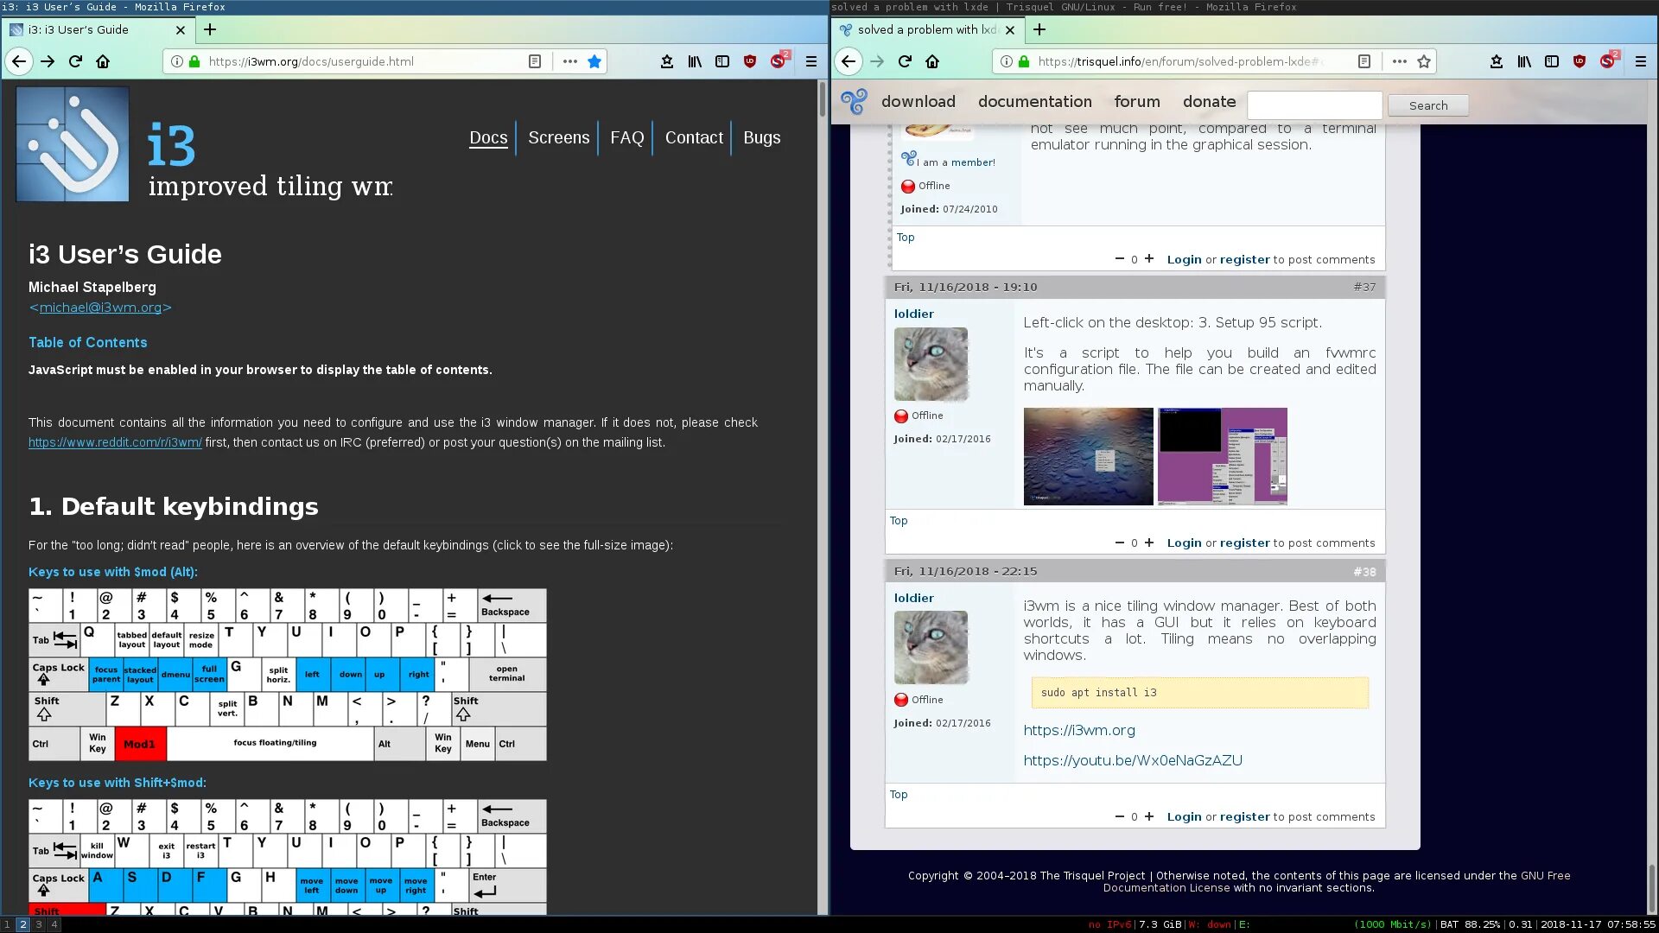Toggle the bookmark star for i3wm.org
This screenshot has width=1659, height=933.
594,61
